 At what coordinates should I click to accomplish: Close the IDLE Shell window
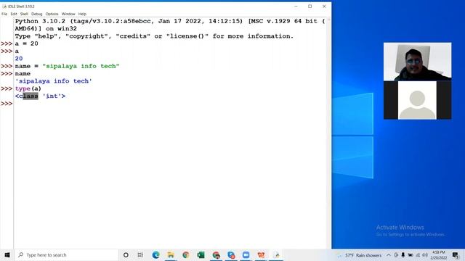tap(324, 7)
